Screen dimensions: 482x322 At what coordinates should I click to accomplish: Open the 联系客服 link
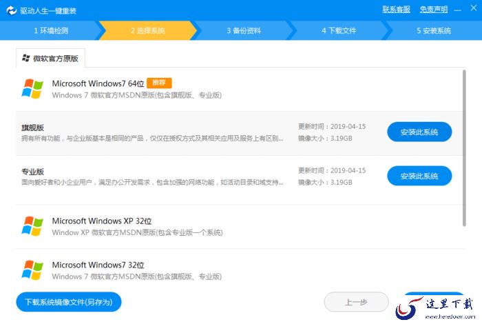(x=396, y=9)
